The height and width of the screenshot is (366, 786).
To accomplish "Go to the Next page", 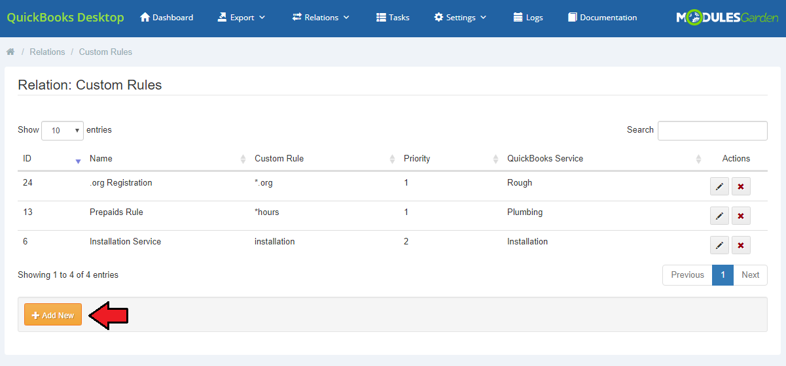I will tap(750, 275).
